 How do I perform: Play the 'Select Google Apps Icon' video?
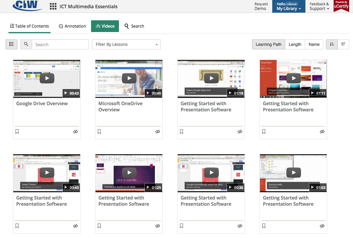pos(211,78)
